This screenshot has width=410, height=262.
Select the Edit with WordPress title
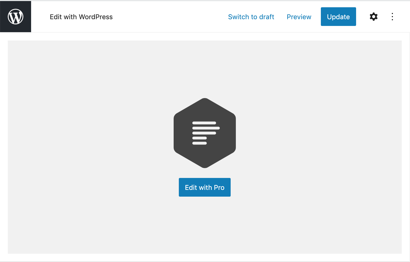(81, 17)
